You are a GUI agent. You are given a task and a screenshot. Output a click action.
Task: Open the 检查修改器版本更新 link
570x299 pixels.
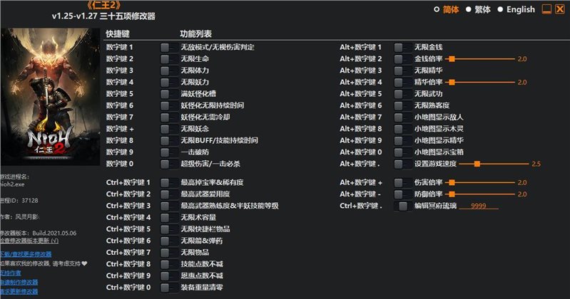pos(29,242)
